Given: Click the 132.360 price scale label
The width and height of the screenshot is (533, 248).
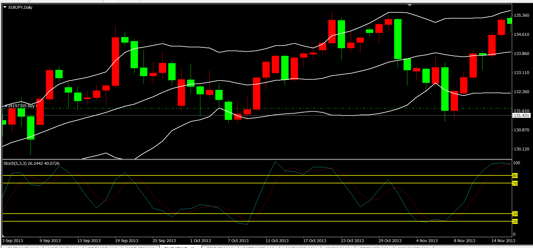Looking at the screenshot, I should [521, 92].
